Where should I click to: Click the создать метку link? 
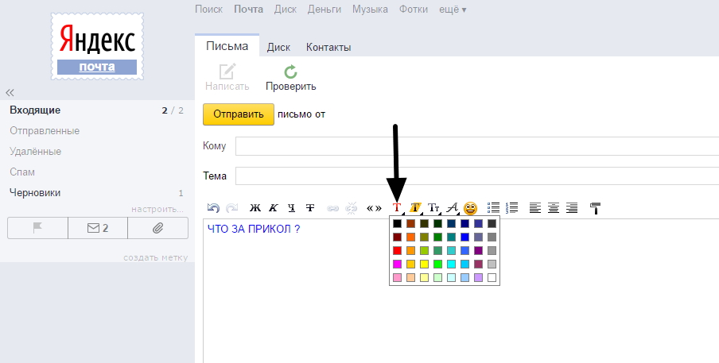click(155, 257)
